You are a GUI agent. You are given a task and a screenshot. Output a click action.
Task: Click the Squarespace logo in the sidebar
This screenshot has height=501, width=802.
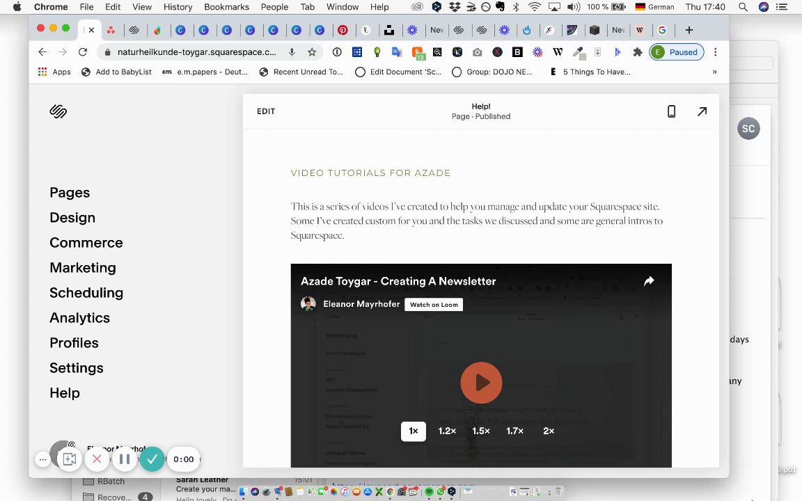click(58, 111)
